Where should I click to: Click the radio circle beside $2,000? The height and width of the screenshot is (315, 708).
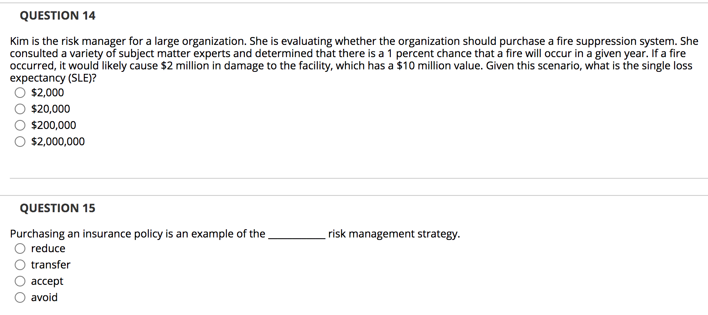pos(20,93)
